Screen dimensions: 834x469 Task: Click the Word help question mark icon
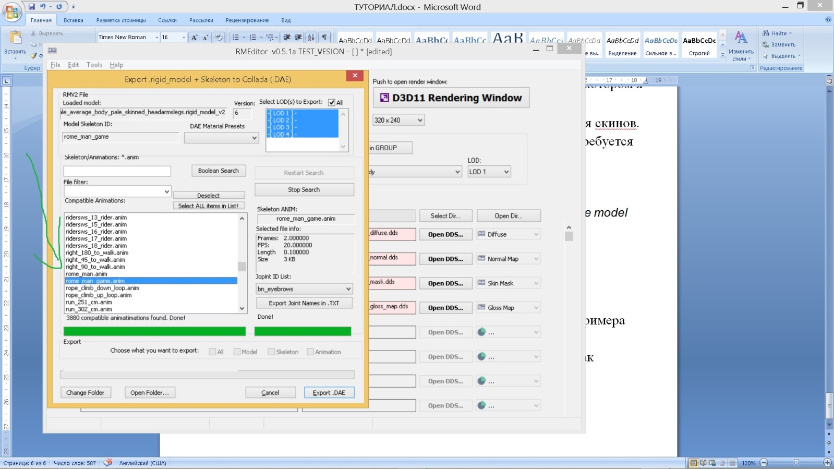828,20
